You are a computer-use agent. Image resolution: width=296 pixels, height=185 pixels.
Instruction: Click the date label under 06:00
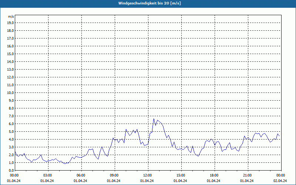point(80,181)
